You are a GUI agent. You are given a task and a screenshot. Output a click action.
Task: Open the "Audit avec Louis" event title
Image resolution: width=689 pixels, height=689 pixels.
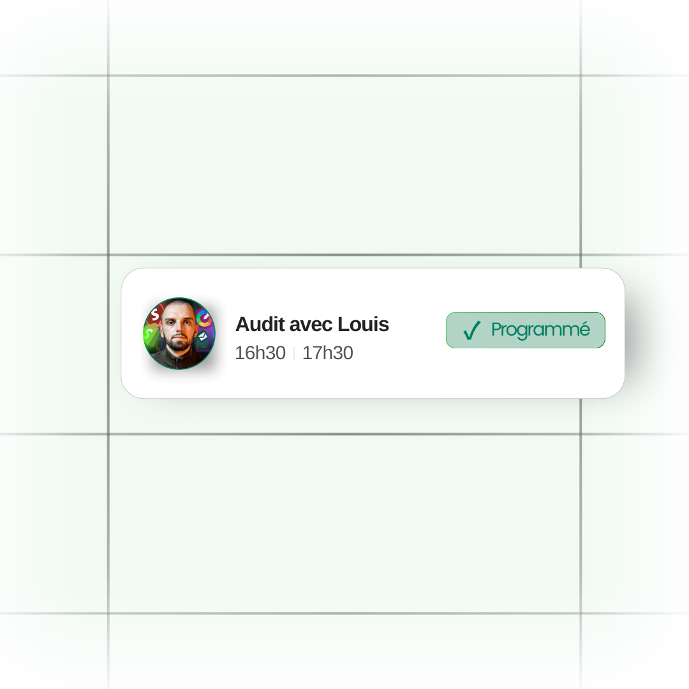pos(312,324)
